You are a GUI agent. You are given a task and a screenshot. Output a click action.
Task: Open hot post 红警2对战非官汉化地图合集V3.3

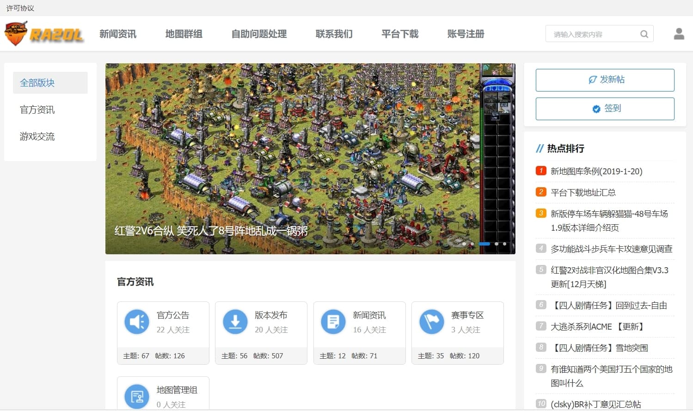coord(609,277)
